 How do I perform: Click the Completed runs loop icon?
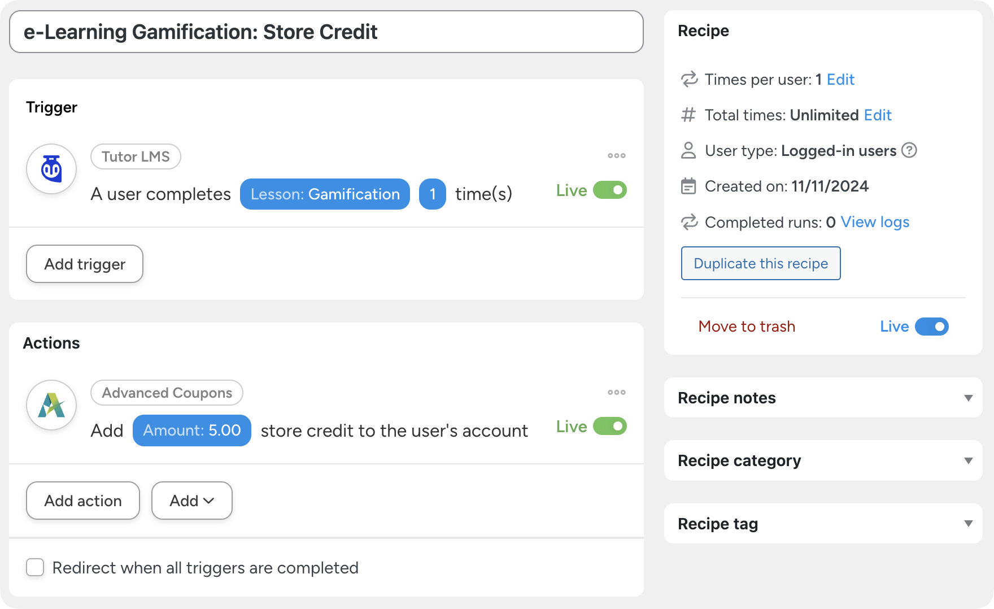coord(689,222)
